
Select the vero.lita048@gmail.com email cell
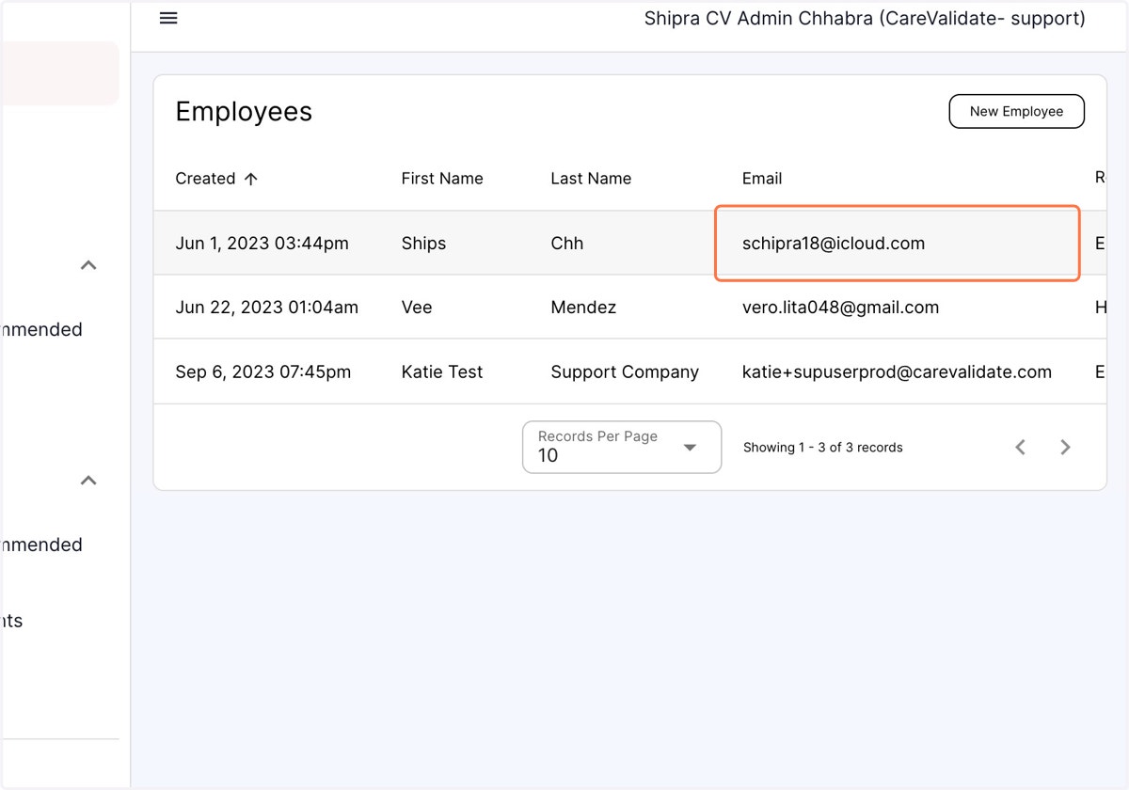[x=840, y=308]
